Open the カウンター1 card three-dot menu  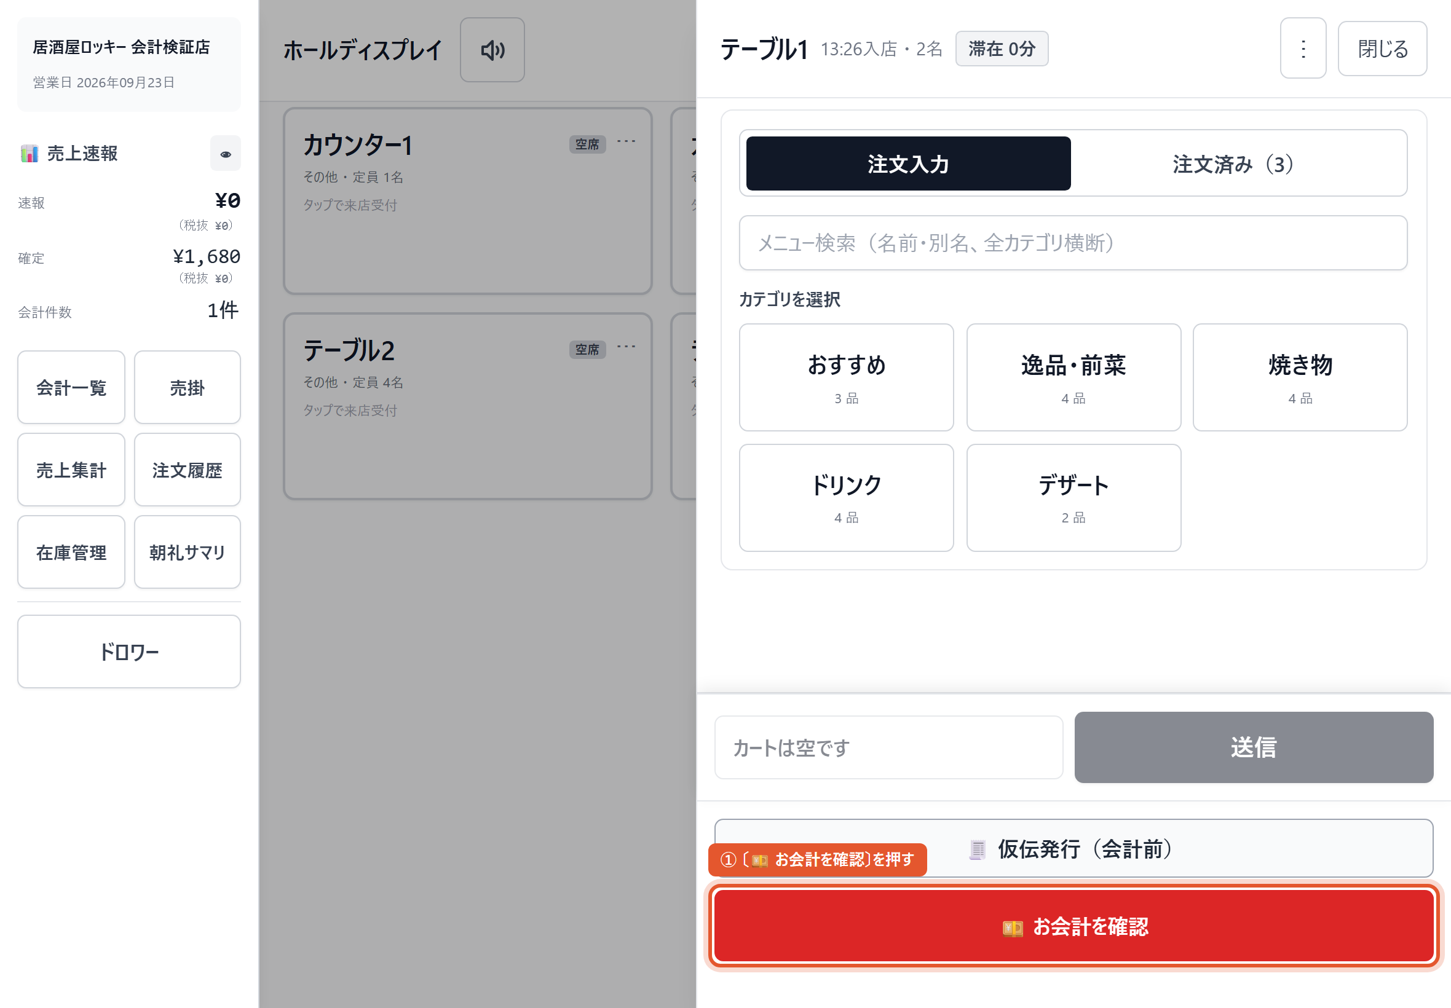coord(626,142)
